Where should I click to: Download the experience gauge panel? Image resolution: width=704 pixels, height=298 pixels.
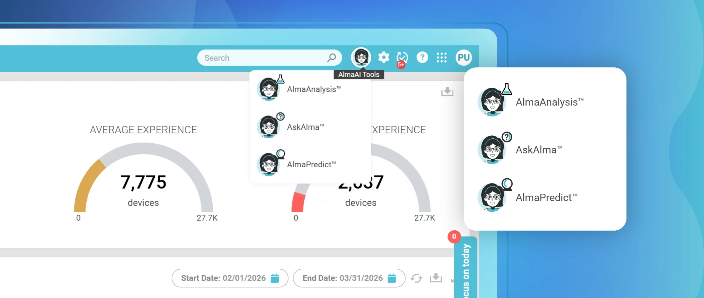click(x=447, y=92)
